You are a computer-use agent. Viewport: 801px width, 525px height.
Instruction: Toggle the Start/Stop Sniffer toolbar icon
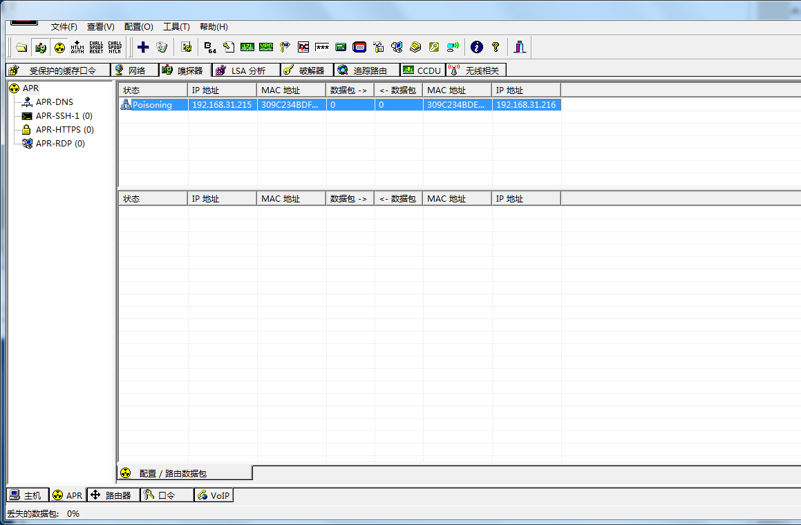click(x=41, y=48)
